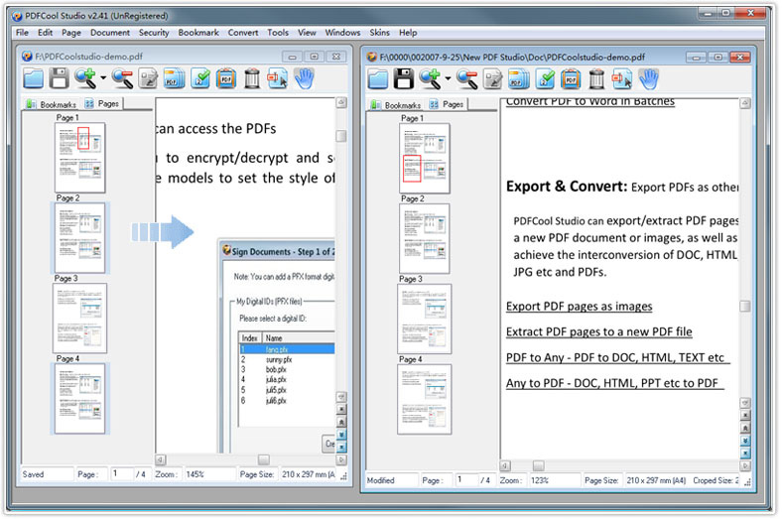Click the vertical scrollbar thumb in the right window document
The height and width of the screenshot is (519, 782).
tap(744, 306)
